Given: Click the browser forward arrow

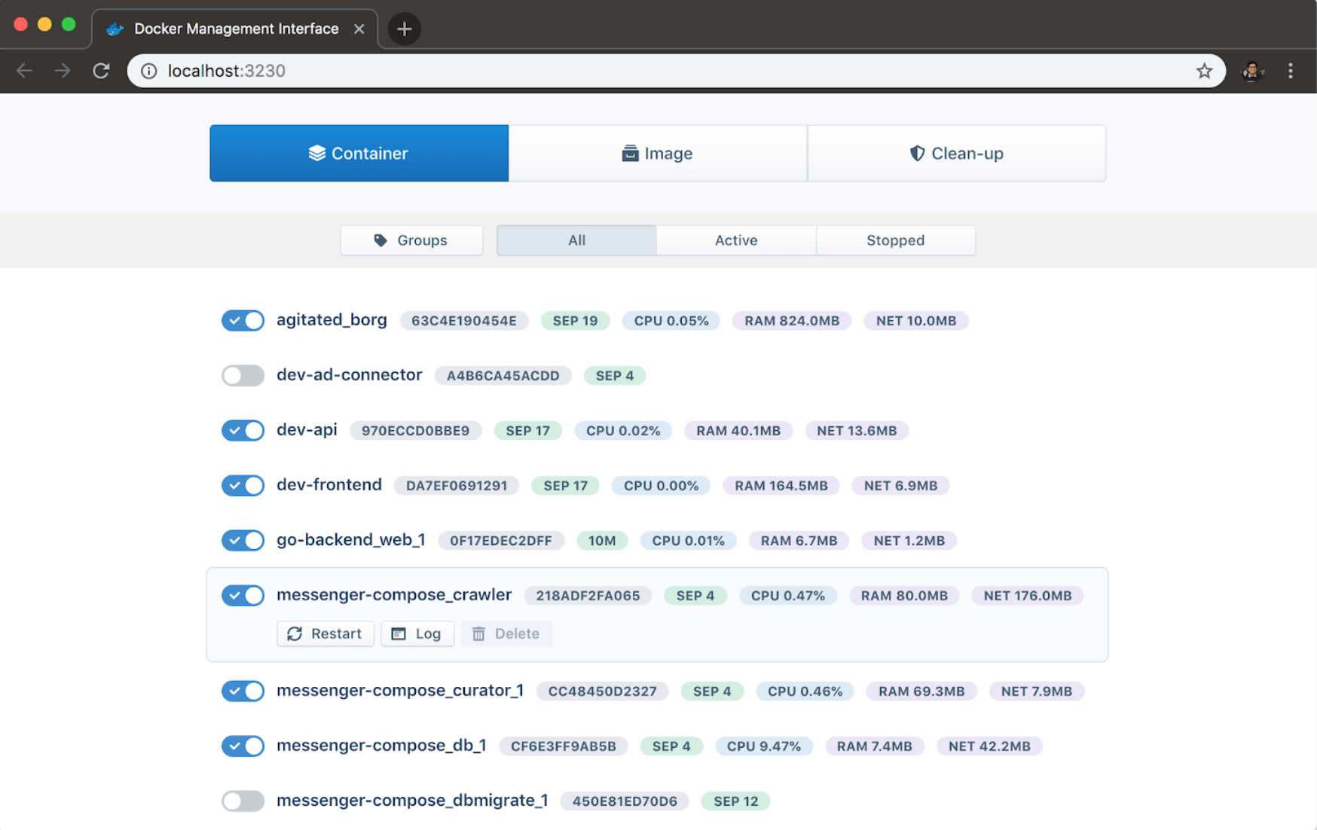Looking at the screenshot, I should pyautogui.click(x=63, y=71).
